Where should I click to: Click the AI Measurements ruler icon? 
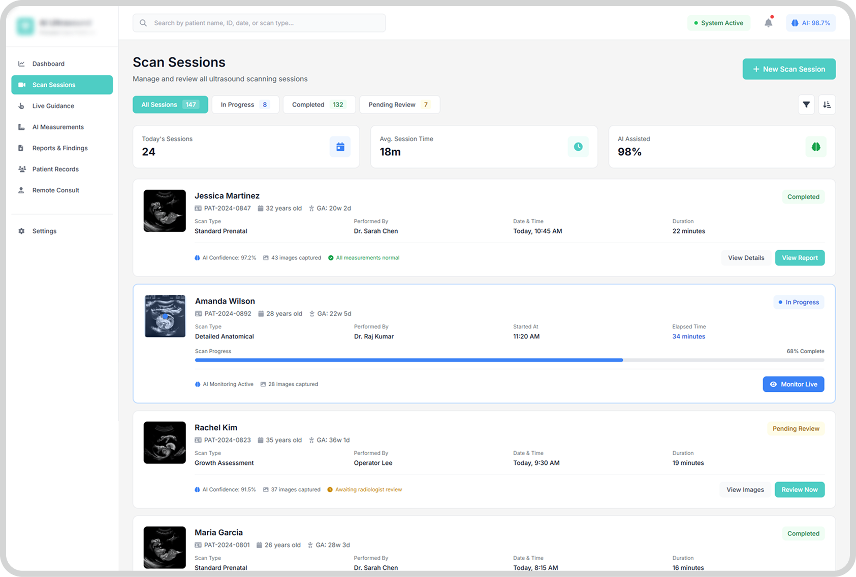click(21, 127)
